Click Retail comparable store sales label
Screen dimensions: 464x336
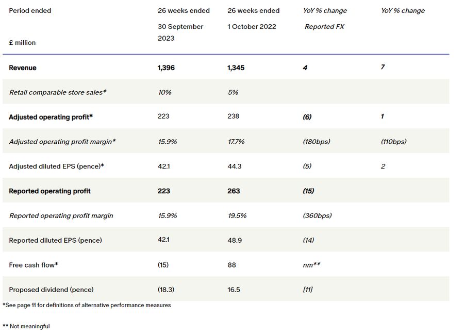[58, 92]
